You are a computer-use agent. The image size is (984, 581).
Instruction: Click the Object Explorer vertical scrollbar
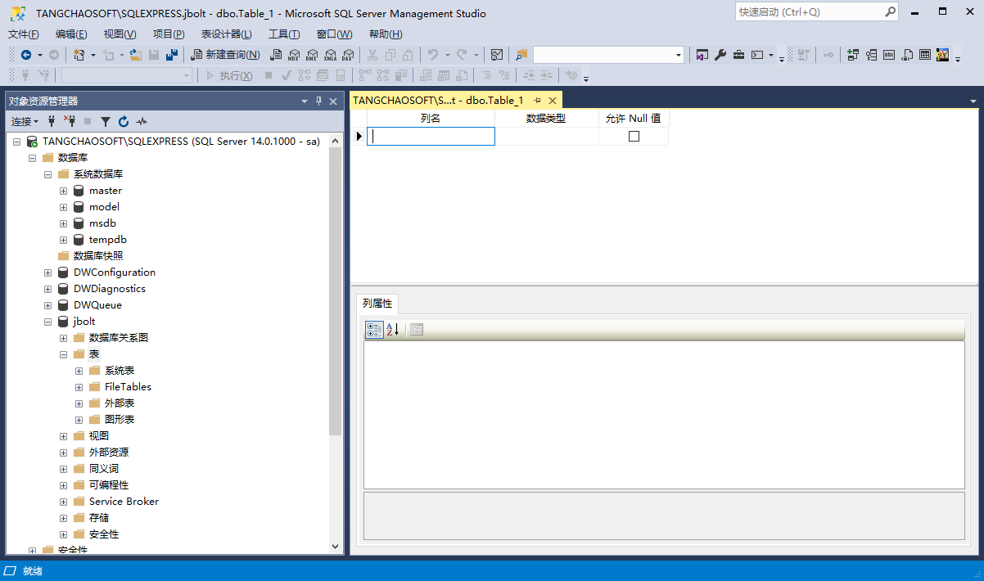click(x=336, y=342)
